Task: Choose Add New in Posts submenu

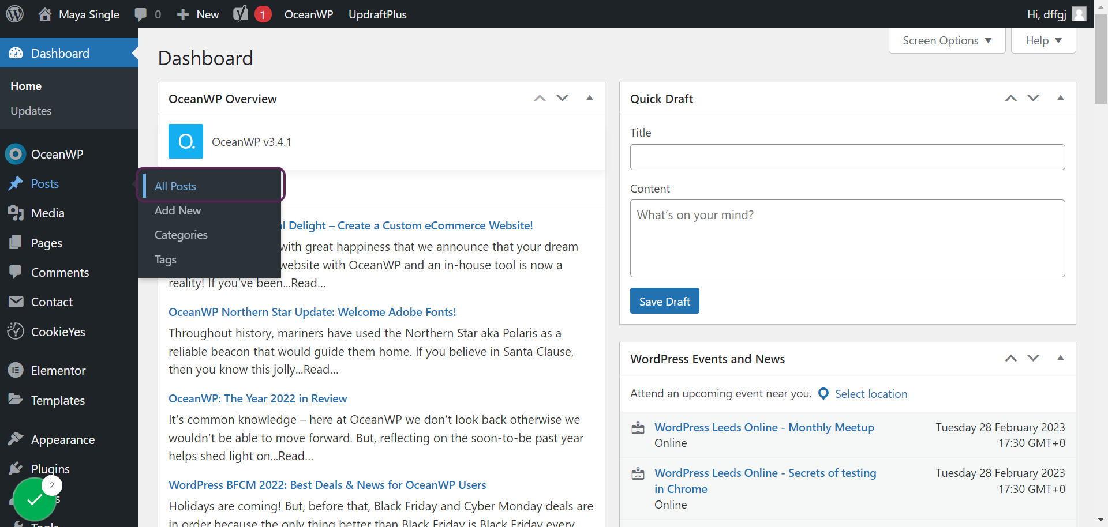Action: click(178, 210)
